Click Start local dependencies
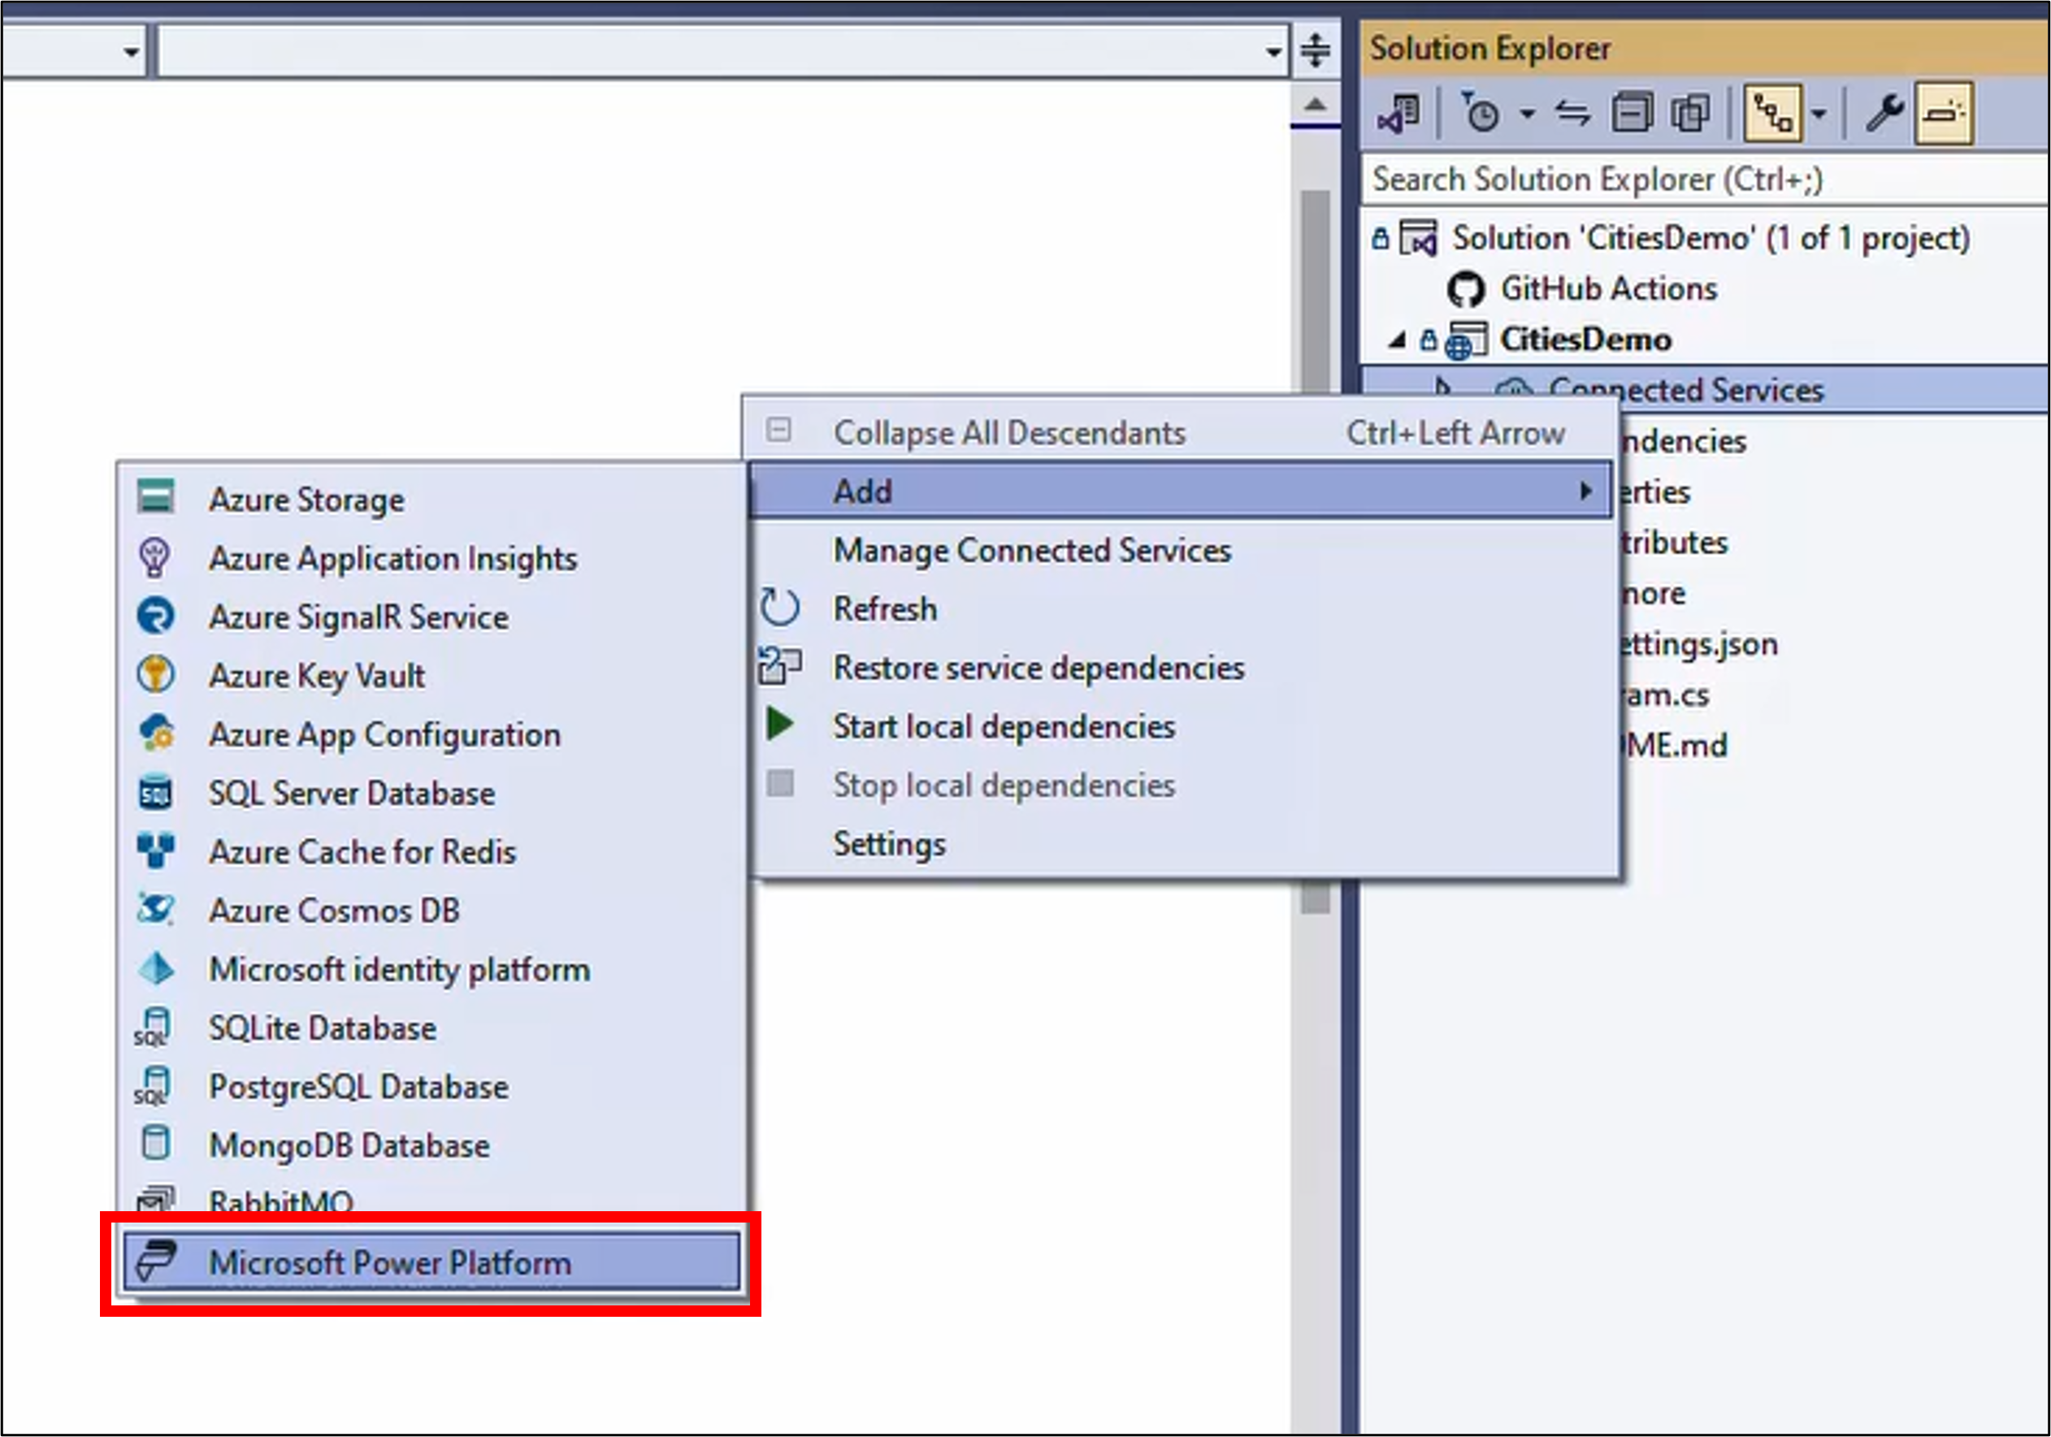This screenshot has width=2051, height=1437. 1181,727
